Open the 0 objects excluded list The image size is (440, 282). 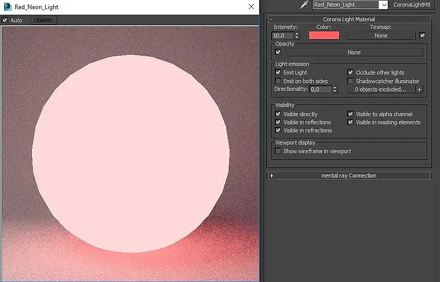coord(381,89)
